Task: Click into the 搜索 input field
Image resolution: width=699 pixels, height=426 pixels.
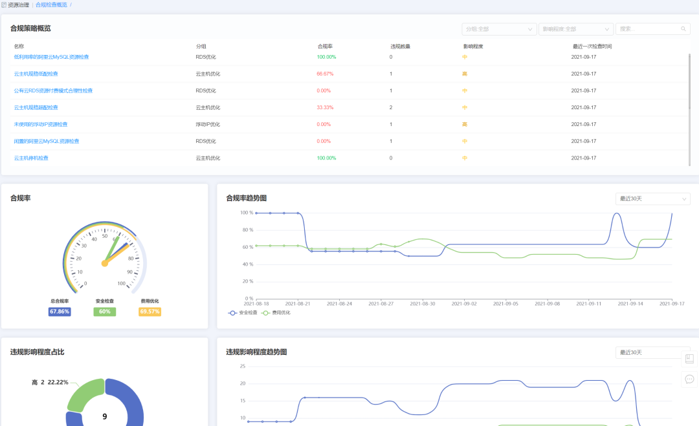Action: pyautogui.click(x=648, y=29)
